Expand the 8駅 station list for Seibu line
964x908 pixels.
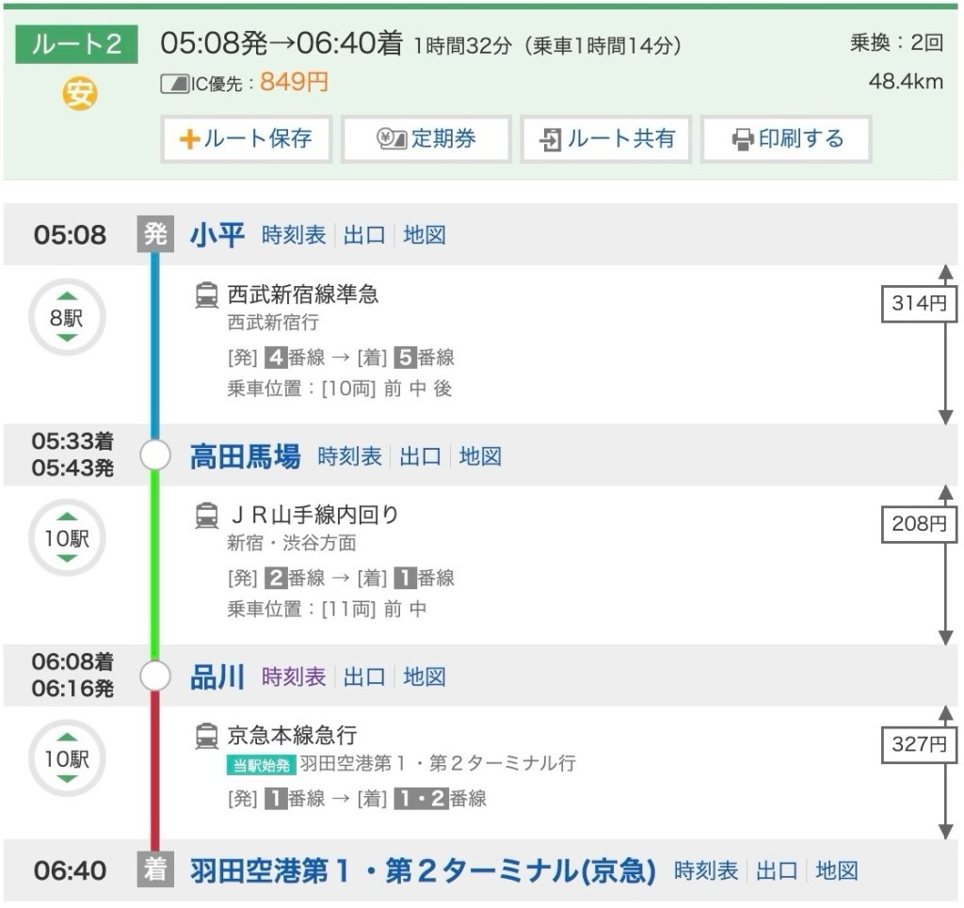pyautogui.click(x=67, y=318)
